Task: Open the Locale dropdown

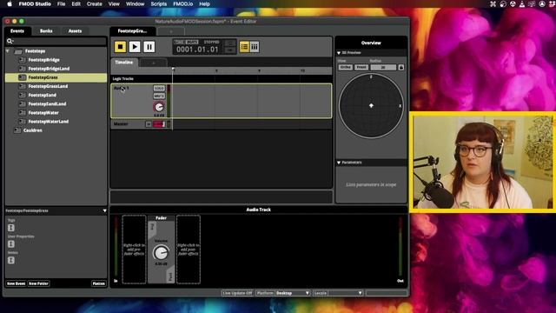Action: point(345,293)
